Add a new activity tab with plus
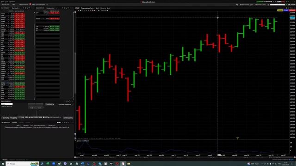 click(32, 122)
